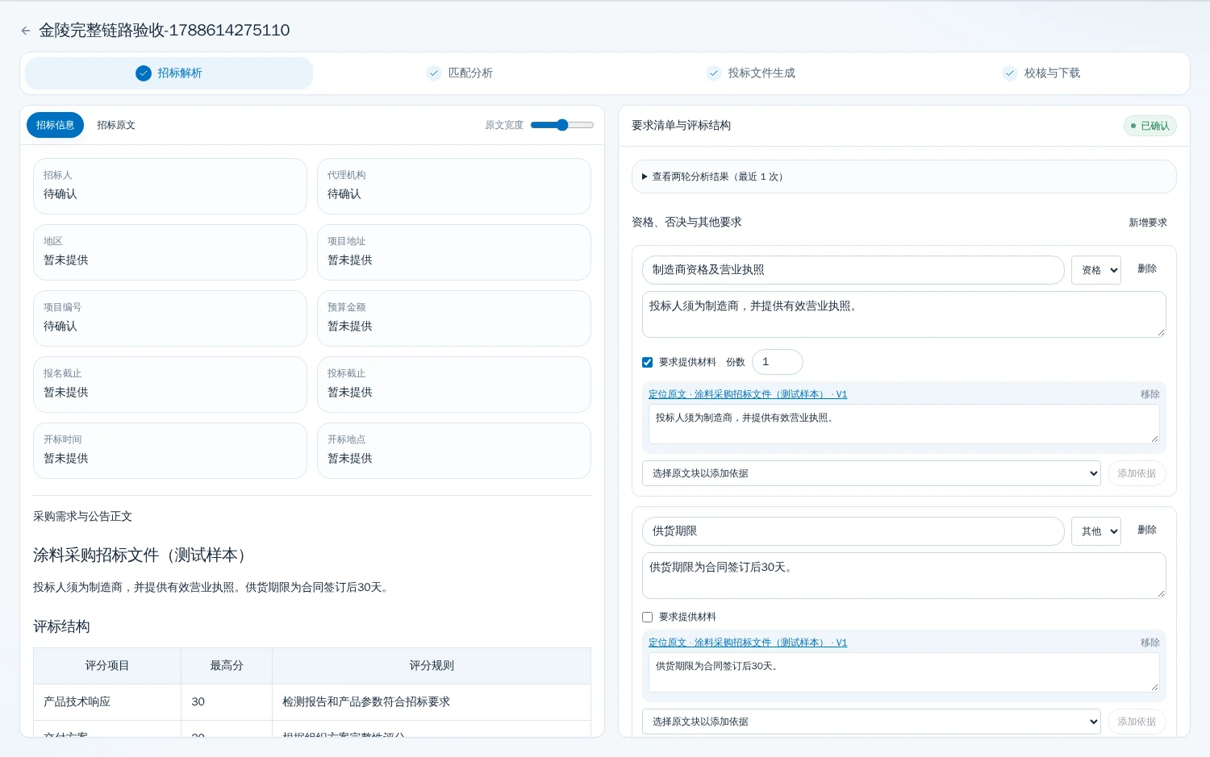Screen dimensions: 1210x757
Task: Click the 代理机构 info card
Action: (x=454, y=186)
